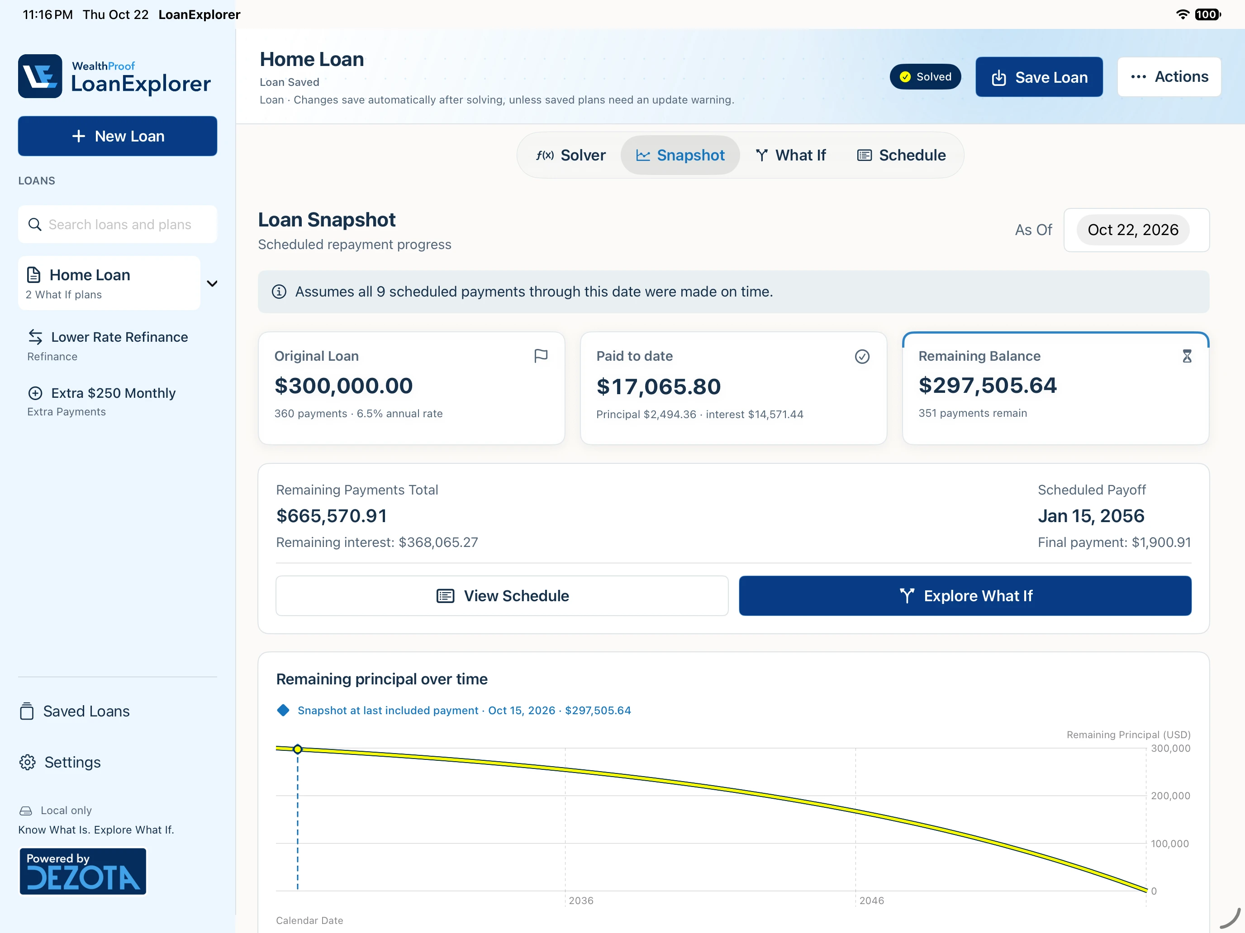1245x933 pixels.
Task: Click the Wi-Fi status icon
Action: pyautogui.click(x=1183, y=14)
